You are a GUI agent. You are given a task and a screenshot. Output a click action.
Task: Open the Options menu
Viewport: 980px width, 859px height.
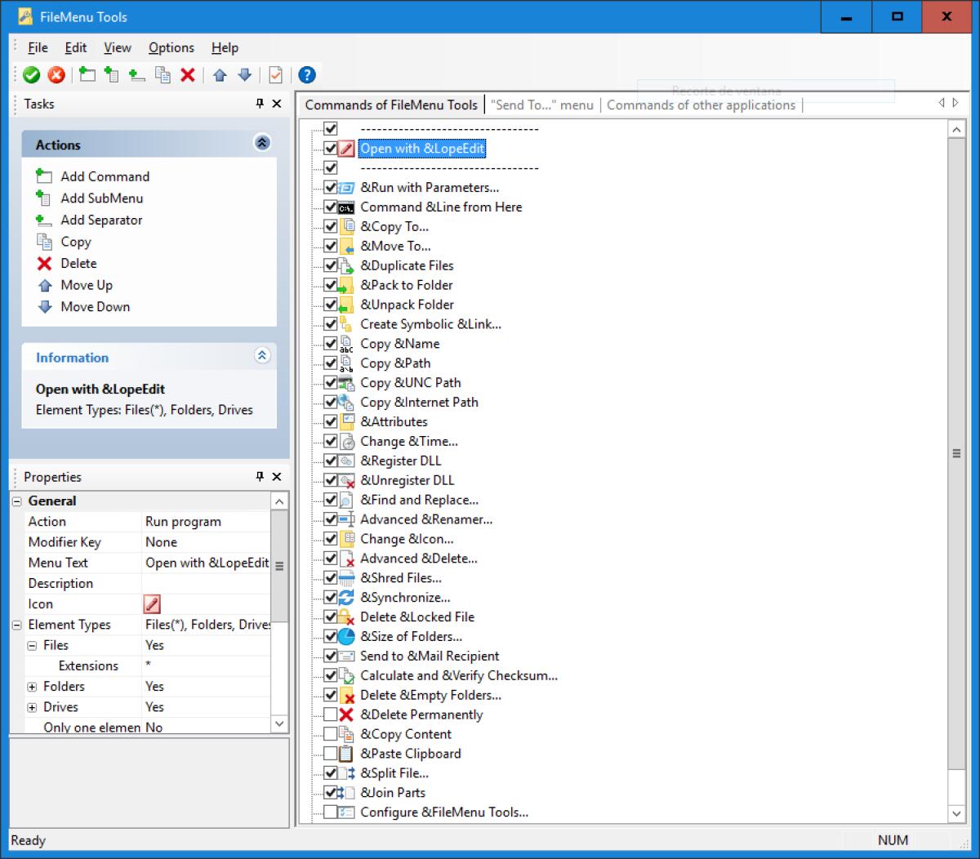171,47
